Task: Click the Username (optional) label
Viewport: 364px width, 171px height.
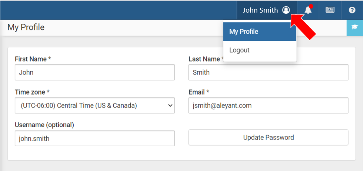Action: [44, 125]
